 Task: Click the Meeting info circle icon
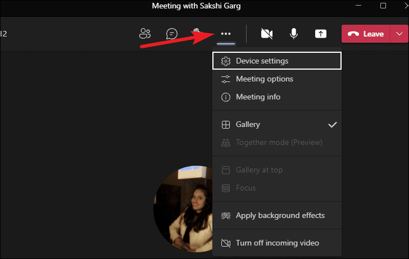coord(226,97)
